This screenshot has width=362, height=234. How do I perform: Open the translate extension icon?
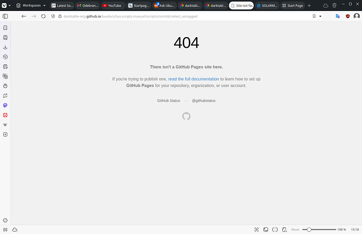(338, 16)
